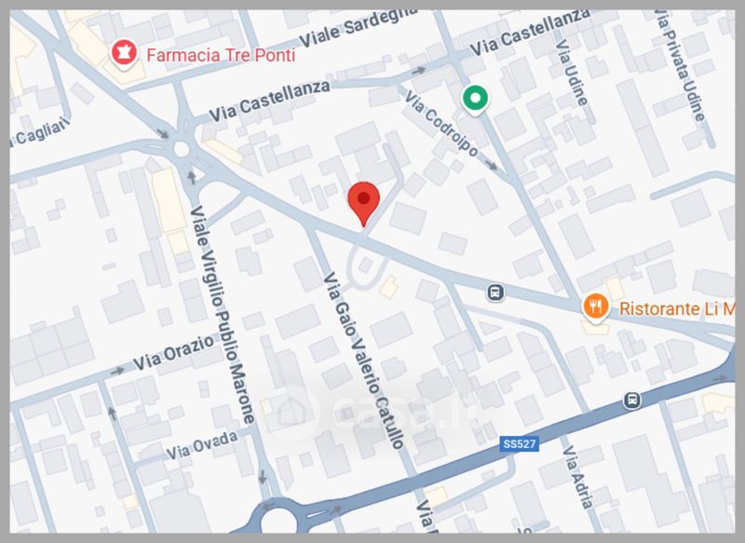The width and height of the screenshot is (745, 543).
Task: Click the roundabout near Via Castellanza
Action: coord(182,149)
